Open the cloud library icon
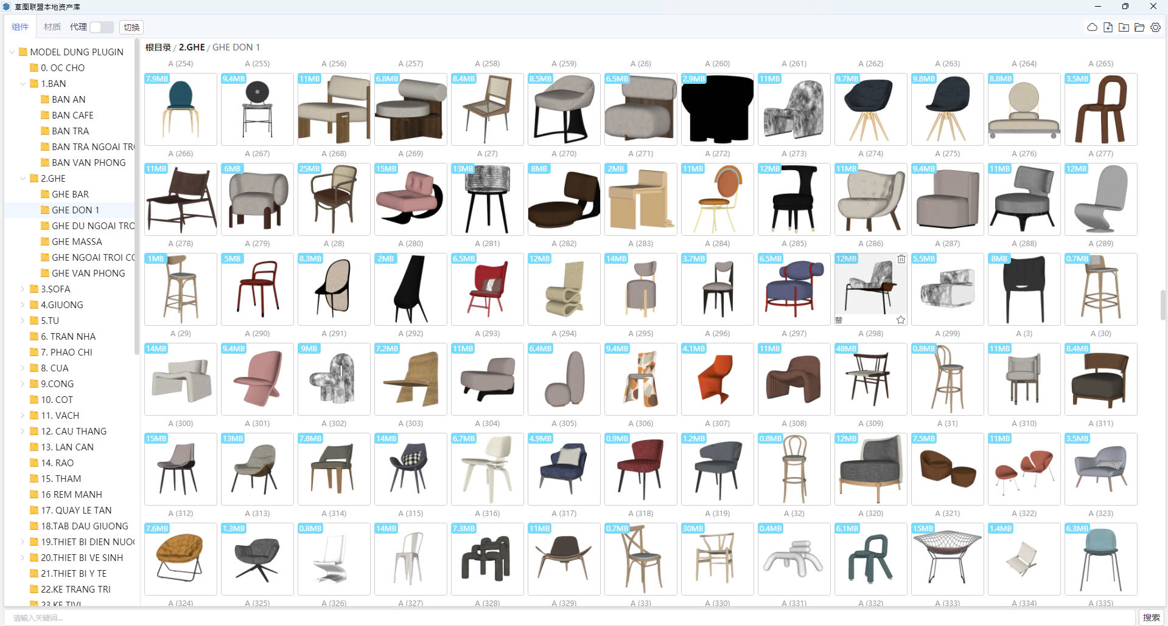This screenshot has height=626, width=1168. [x=1092, y=27]
